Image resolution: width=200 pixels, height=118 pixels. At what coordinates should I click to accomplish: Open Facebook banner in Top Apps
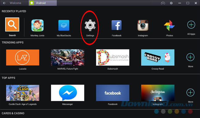tap(113, 93)
